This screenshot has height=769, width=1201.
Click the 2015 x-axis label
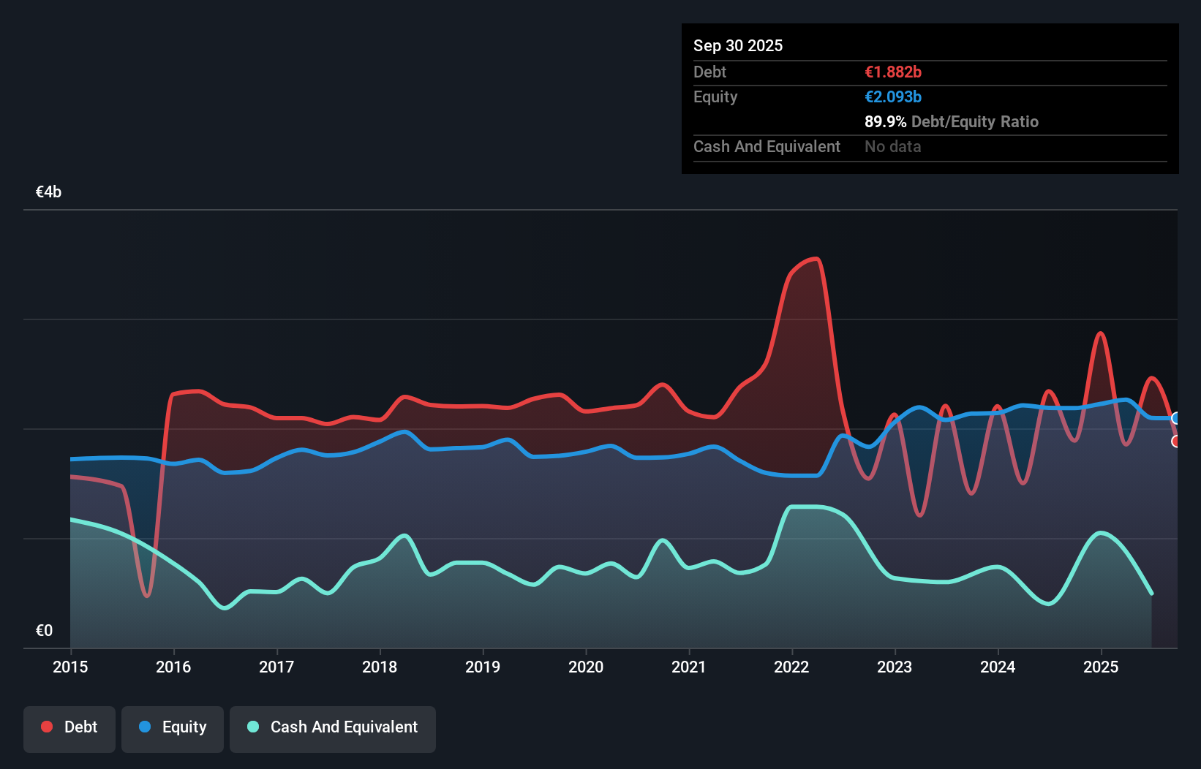(70, 667)
